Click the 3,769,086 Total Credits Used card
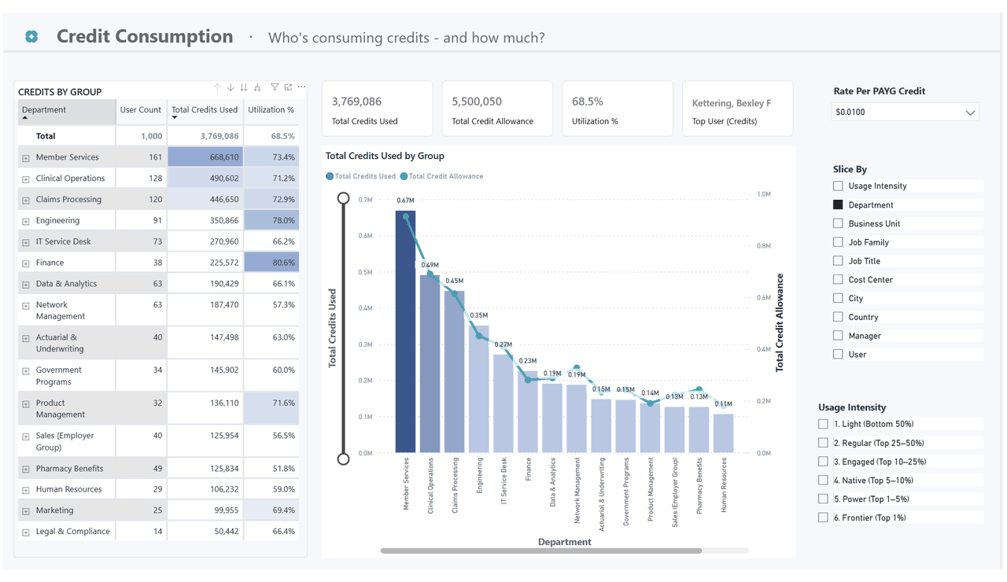Image resolution: width=1007 pixels, height=582 pixels. 377,109
